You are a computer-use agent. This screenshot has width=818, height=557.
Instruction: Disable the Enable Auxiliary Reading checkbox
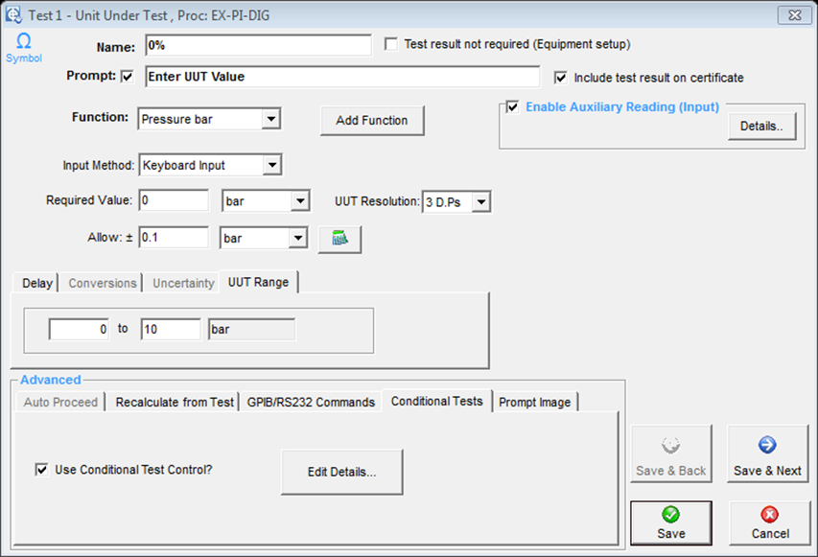[x=513, y=107]
